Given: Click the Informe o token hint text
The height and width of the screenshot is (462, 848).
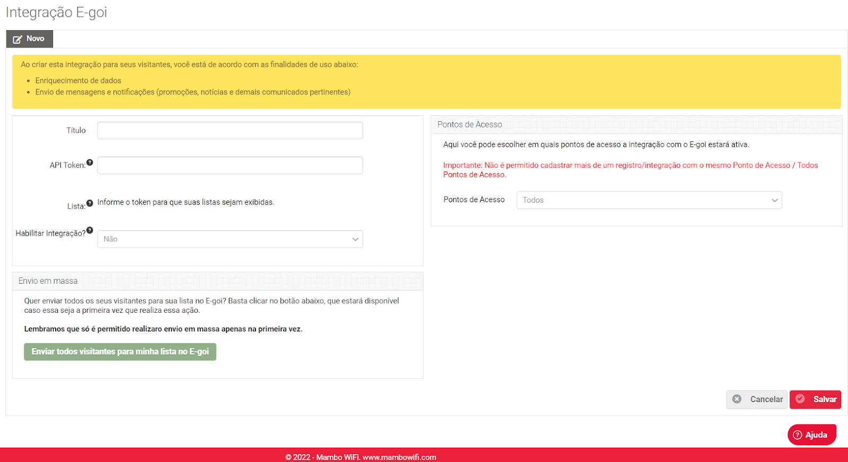Looking at the screenshot, I should coord(185,202).
